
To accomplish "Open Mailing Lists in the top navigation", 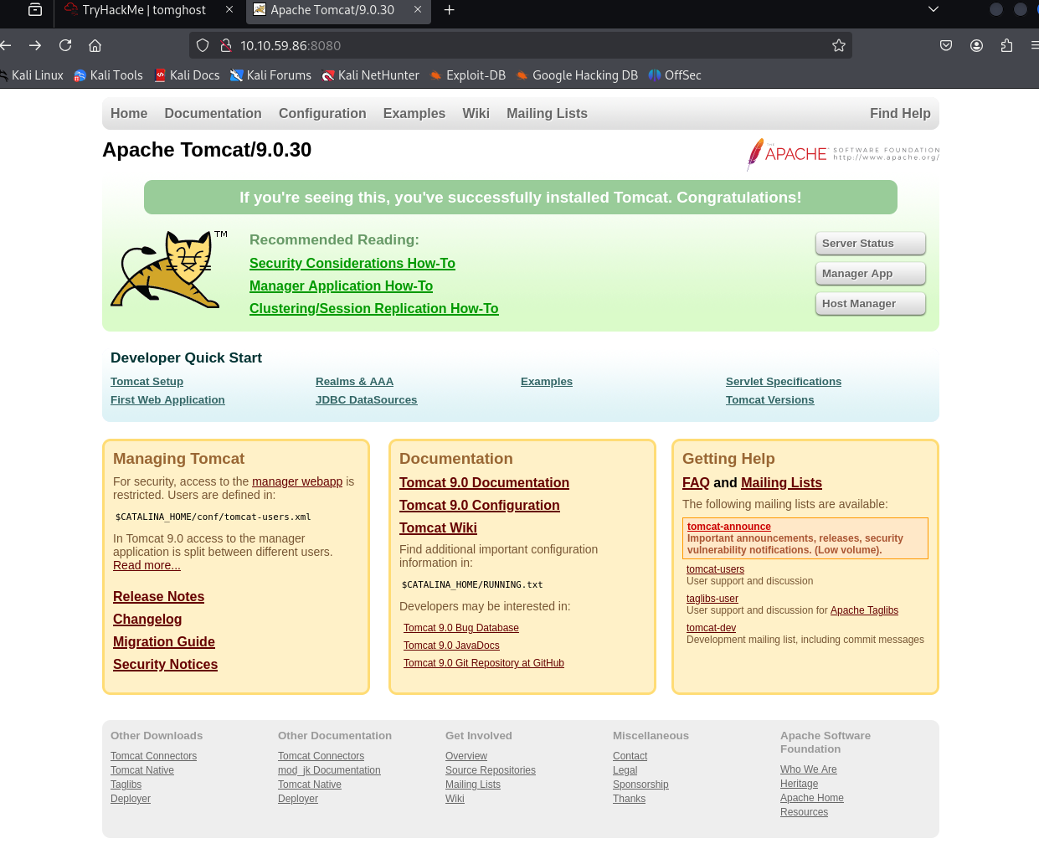I will 547,113.
